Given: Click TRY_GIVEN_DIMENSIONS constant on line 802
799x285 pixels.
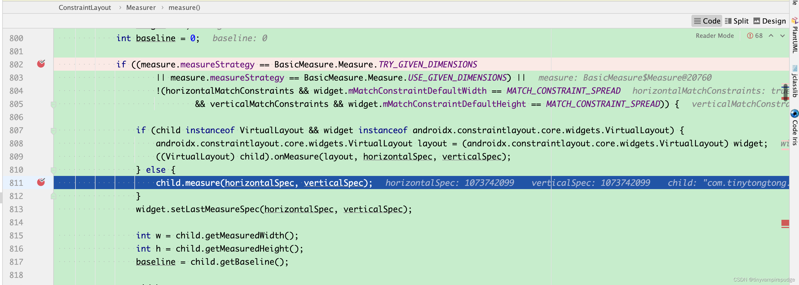Looking at the screenshot, I should (x=427, y=64).
